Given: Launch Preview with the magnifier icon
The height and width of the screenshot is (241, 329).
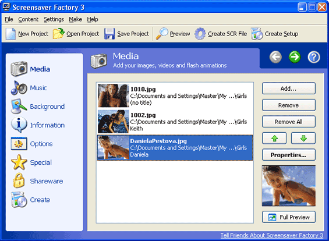Looking at the screenshot, I should tap(162, 34).
